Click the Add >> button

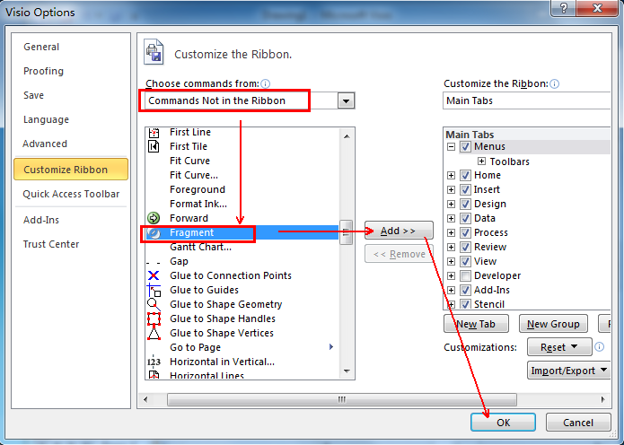tap(399, 231)
